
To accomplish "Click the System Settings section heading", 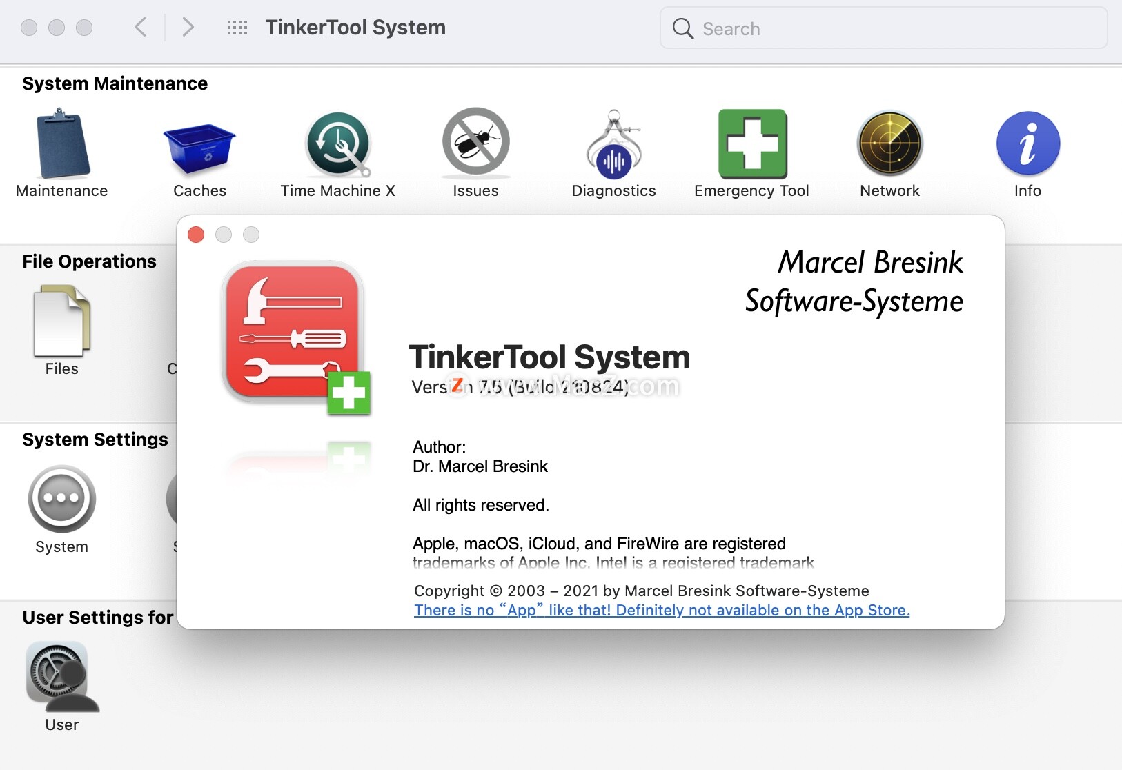I will 95,440.
